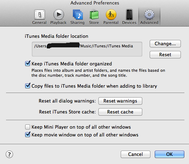Enable Keep Mini Player on top
189x164 pixels.
[28, 127]
